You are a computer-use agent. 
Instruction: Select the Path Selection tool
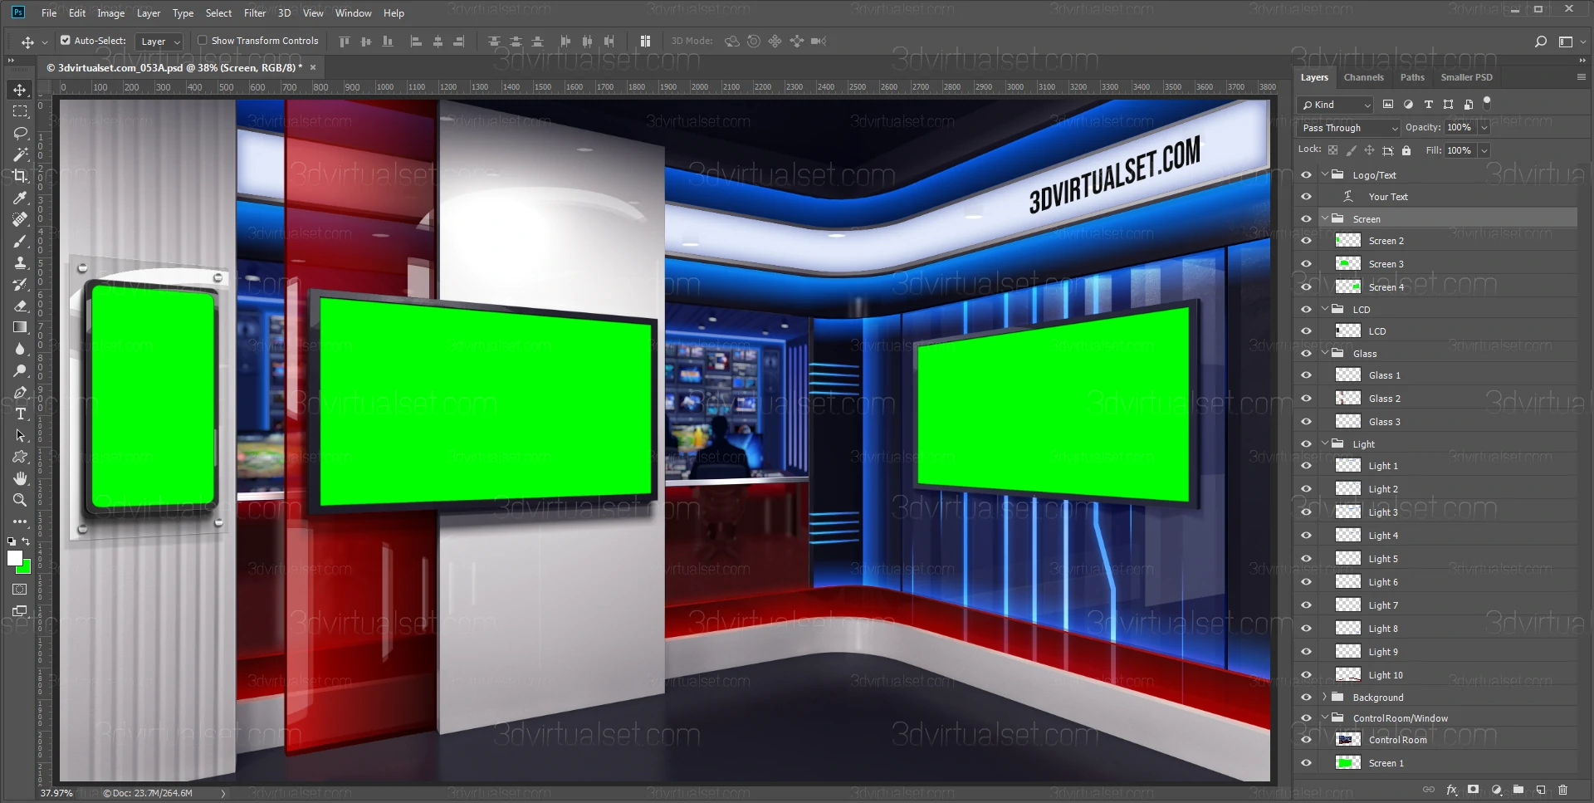[20, 435]
